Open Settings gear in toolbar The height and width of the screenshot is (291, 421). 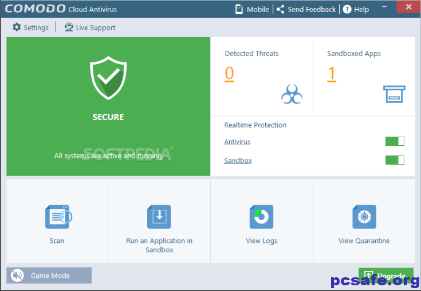coord(17,27)
